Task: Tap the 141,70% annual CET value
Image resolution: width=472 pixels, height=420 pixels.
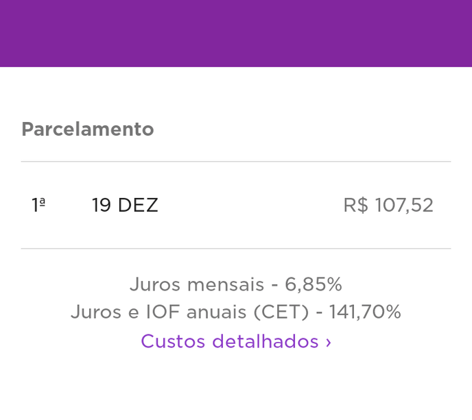Action: pos(365,312)
